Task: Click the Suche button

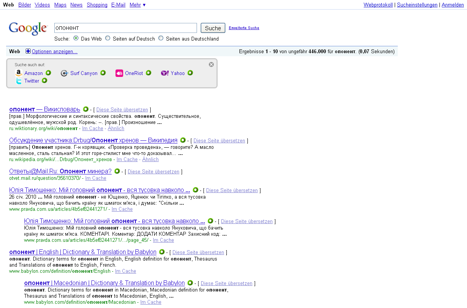Action: click(213, 28)
